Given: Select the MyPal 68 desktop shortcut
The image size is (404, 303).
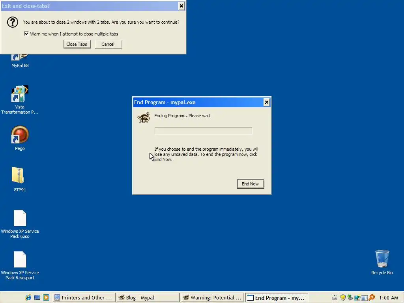Looking at the screenshot, I should coord(20,61).
